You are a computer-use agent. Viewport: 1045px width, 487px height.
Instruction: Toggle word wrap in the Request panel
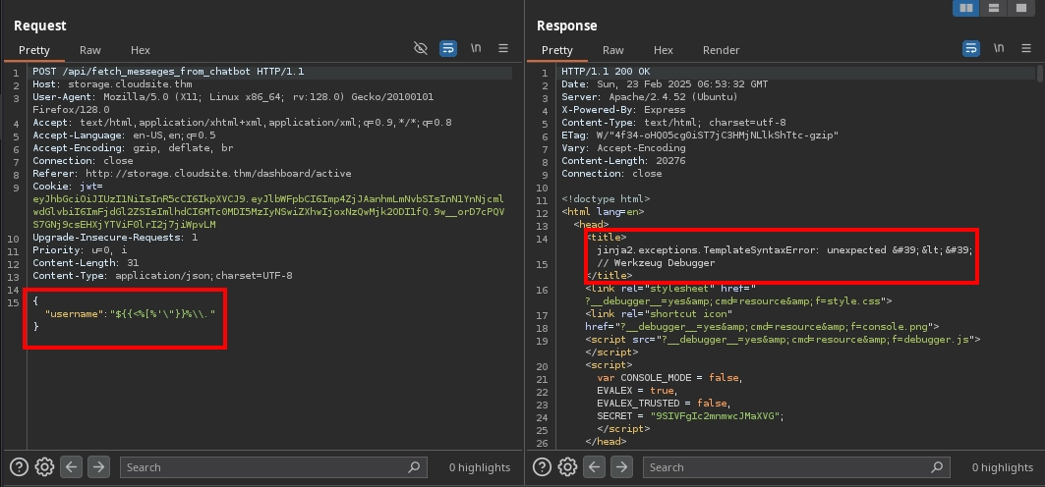pyautogui.click(x=448, y=48)
